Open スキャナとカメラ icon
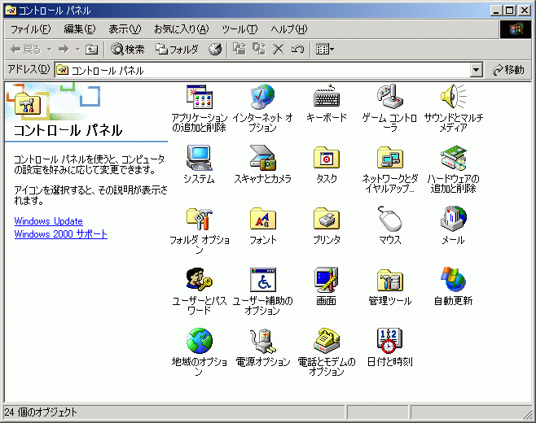The width and height of the screenshot is (536, 423). pyautogui.click(x=262, y=158)
